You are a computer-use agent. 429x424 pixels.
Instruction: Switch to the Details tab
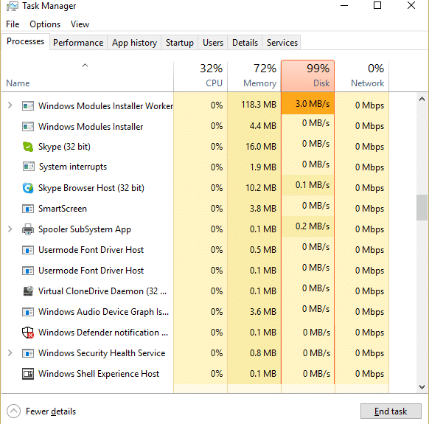click(x=245, y=43)
